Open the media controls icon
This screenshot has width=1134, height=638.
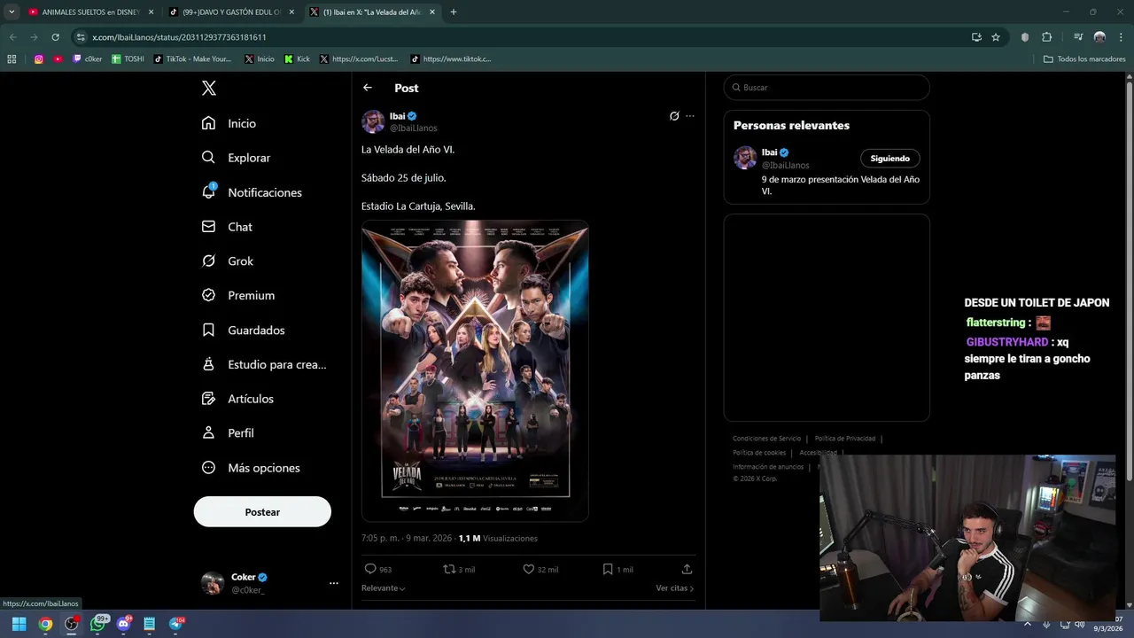1078,37
